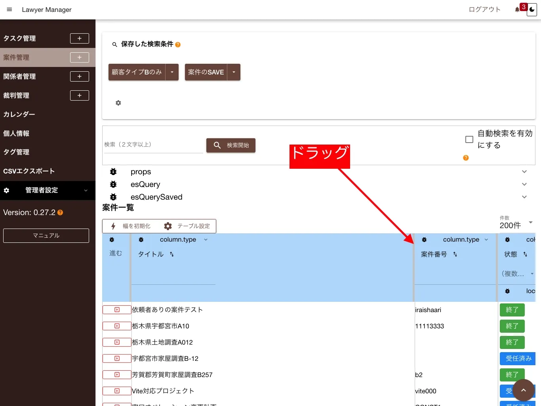Expand the esQuery debug panel
Viewport: 541px width, 406px height.
coord(524,184)
